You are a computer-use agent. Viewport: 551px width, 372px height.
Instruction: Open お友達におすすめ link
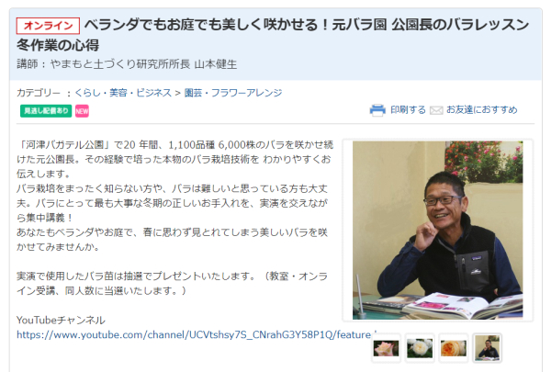click(482, 110)
